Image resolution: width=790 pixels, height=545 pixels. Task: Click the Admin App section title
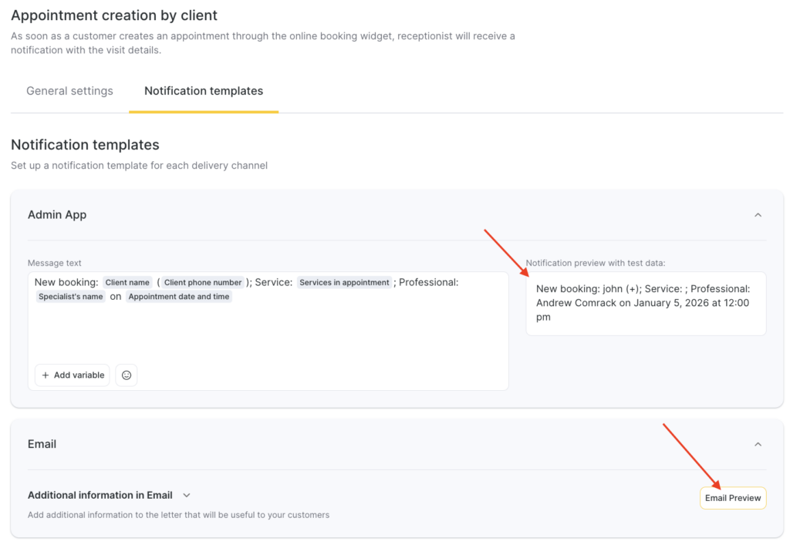coord(57,215)
